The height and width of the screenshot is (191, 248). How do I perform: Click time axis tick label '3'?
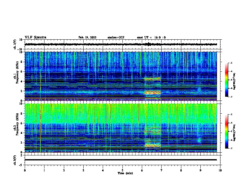point(83,170)
